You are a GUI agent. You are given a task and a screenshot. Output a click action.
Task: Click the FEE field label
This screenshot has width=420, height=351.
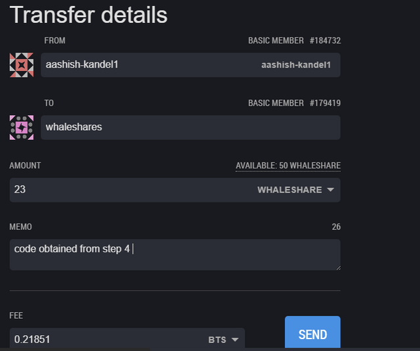[x=16, y=316]
